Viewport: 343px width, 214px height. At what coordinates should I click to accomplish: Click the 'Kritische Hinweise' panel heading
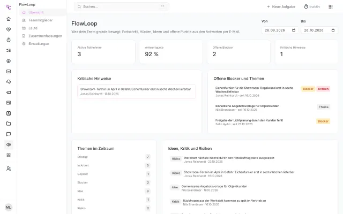tap(94, 79)
